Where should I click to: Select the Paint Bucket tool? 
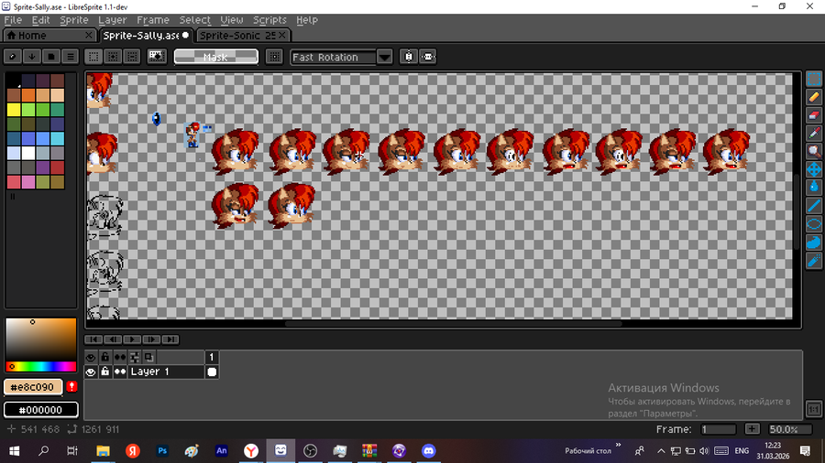pos(814,187)
